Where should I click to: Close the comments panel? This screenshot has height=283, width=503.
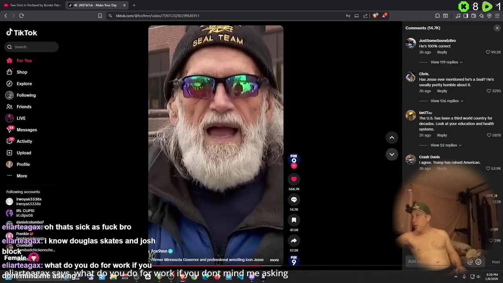(497, 28)
